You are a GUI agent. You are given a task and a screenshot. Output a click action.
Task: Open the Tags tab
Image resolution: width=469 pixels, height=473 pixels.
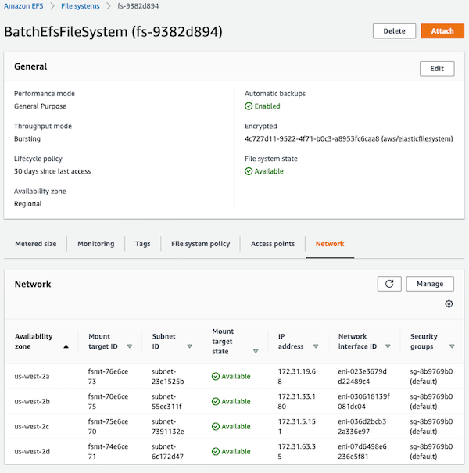[x=143, y=244]
